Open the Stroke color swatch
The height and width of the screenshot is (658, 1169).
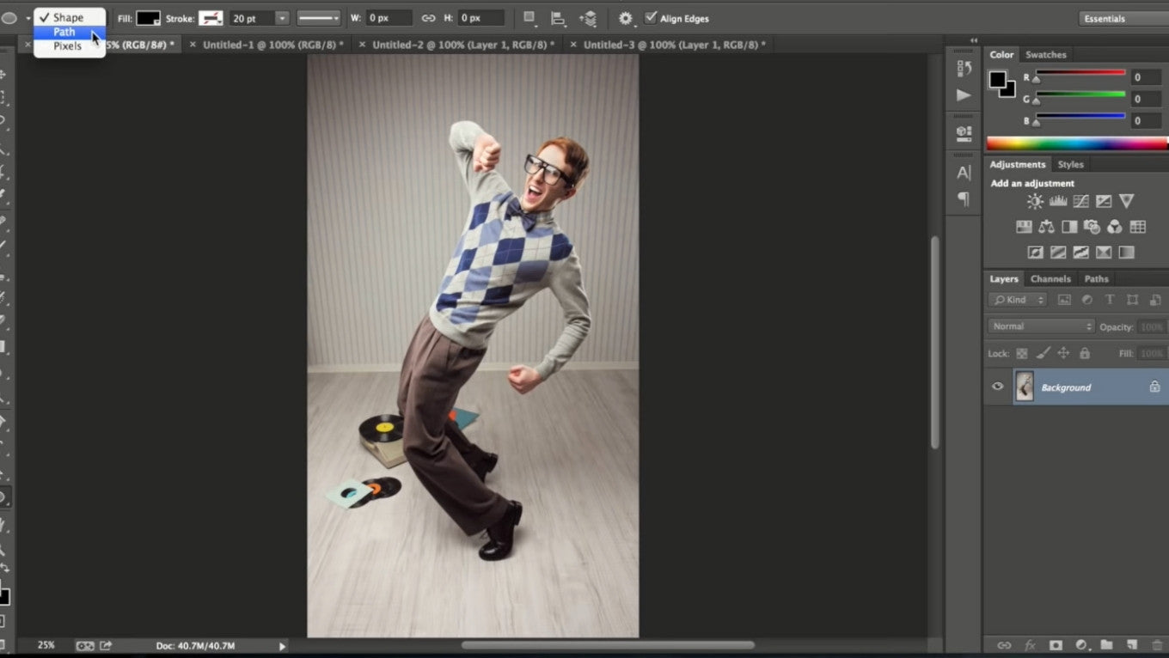point(211,18)
